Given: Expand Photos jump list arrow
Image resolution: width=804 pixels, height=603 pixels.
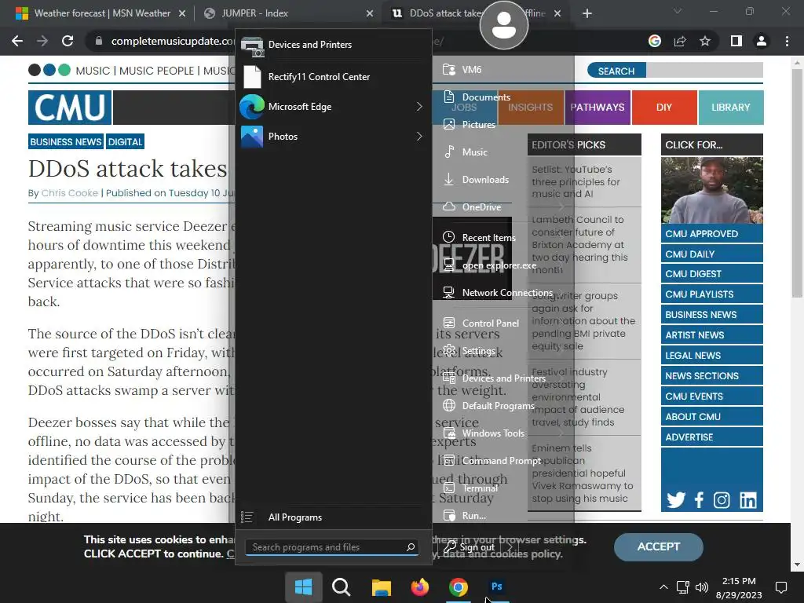Looking at the screenshot, I should pyautogui.click(x=419, y=137).
